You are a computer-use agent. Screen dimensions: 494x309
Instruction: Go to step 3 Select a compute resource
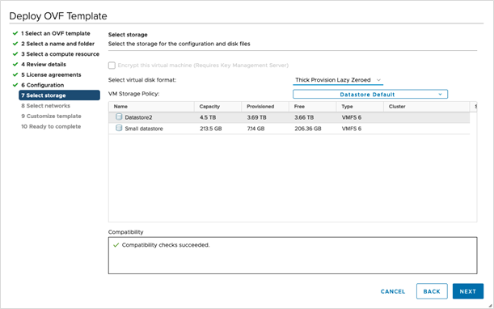(x=60, y=54)
